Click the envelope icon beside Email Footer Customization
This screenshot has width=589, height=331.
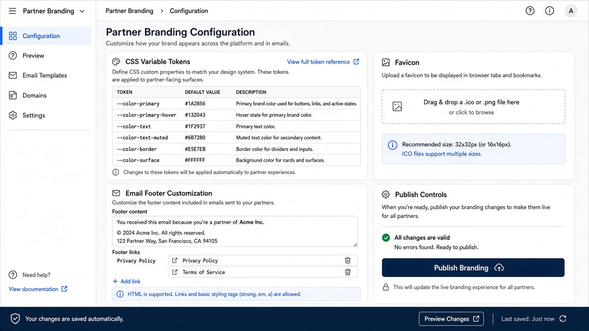116,194
